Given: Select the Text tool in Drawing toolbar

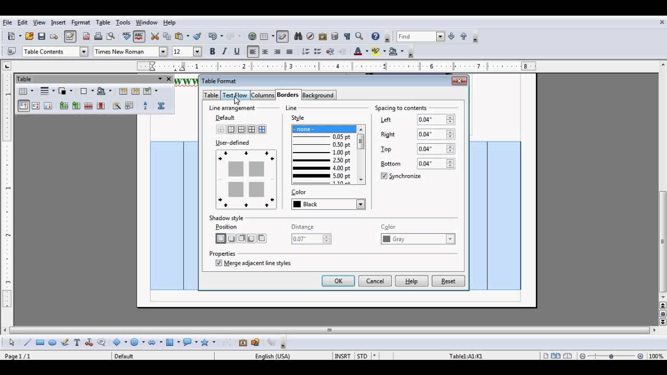Looking at the screenshot, I should tap(77, 343).
